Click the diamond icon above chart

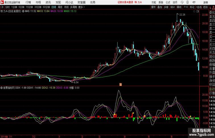coord(194,11)
